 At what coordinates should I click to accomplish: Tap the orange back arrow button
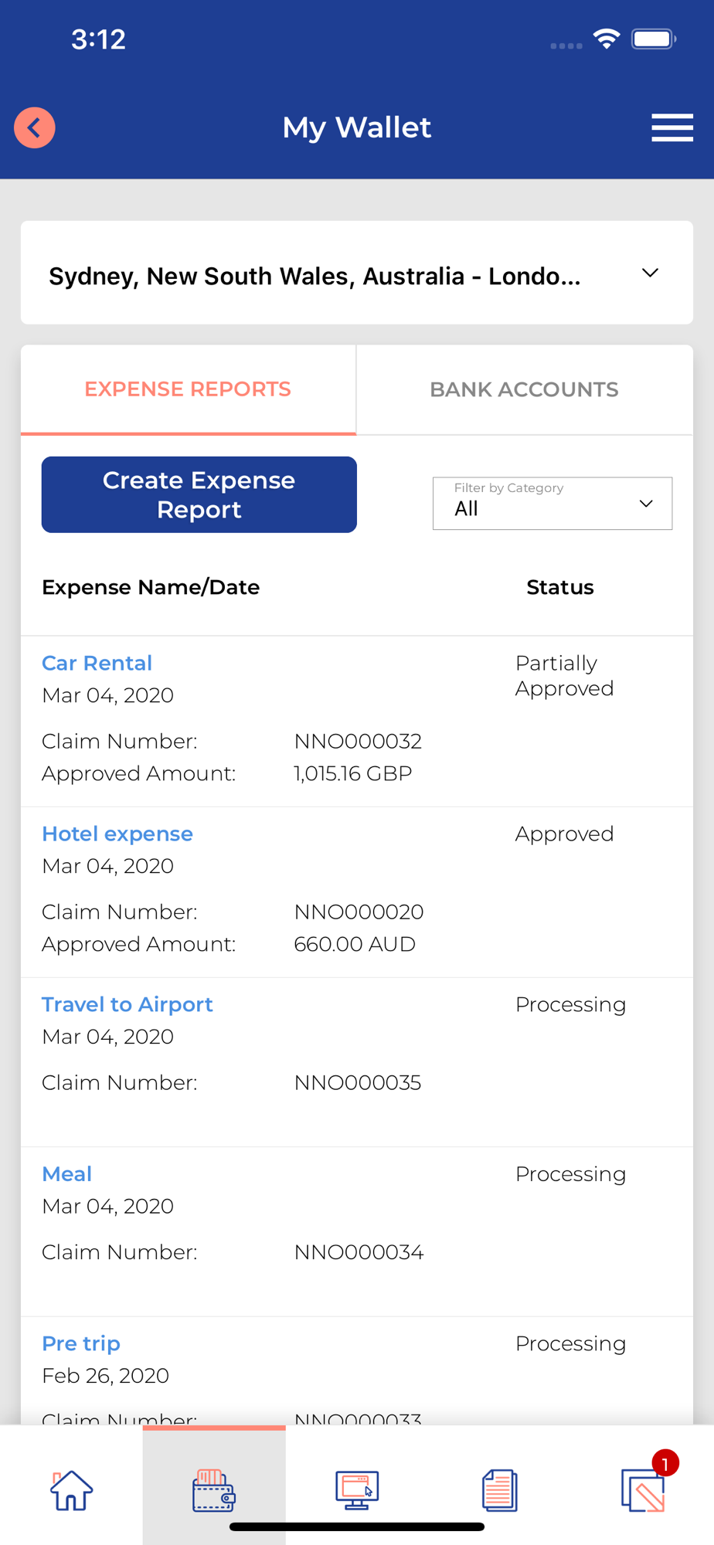[x=35, y=127]
